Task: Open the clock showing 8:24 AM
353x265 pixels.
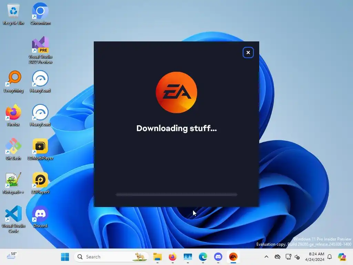Action: coord(315,257)
